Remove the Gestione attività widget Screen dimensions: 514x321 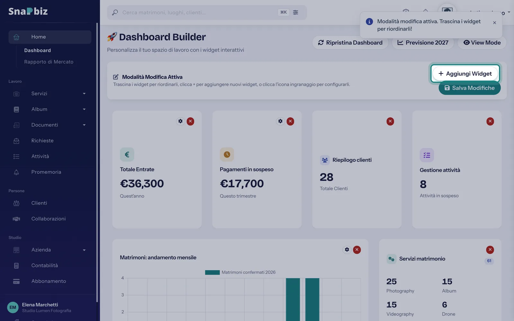tap(490, 121)
